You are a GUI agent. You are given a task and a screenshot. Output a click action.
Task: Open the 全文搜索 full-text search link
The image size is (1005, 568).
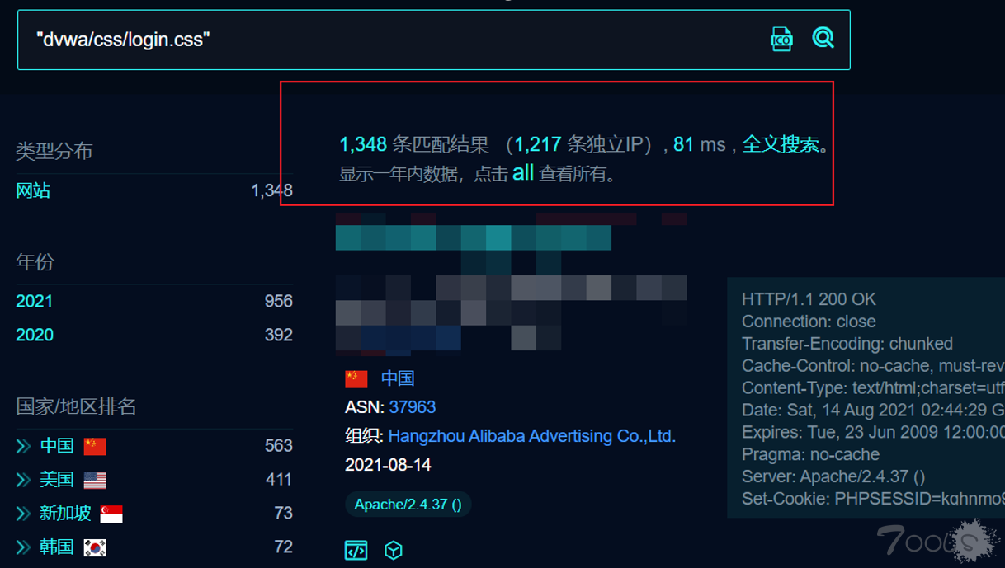tap(781, 144)
